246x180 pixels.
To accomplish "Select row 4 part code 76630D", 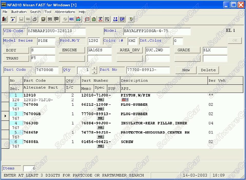I will pyautogui.click(x=31, y=123).
